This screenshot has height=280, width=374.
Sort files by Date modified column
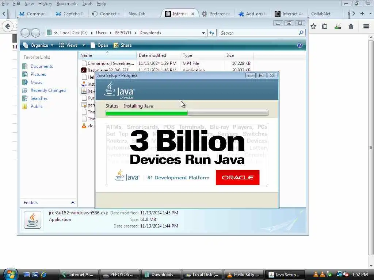point(158,55)
